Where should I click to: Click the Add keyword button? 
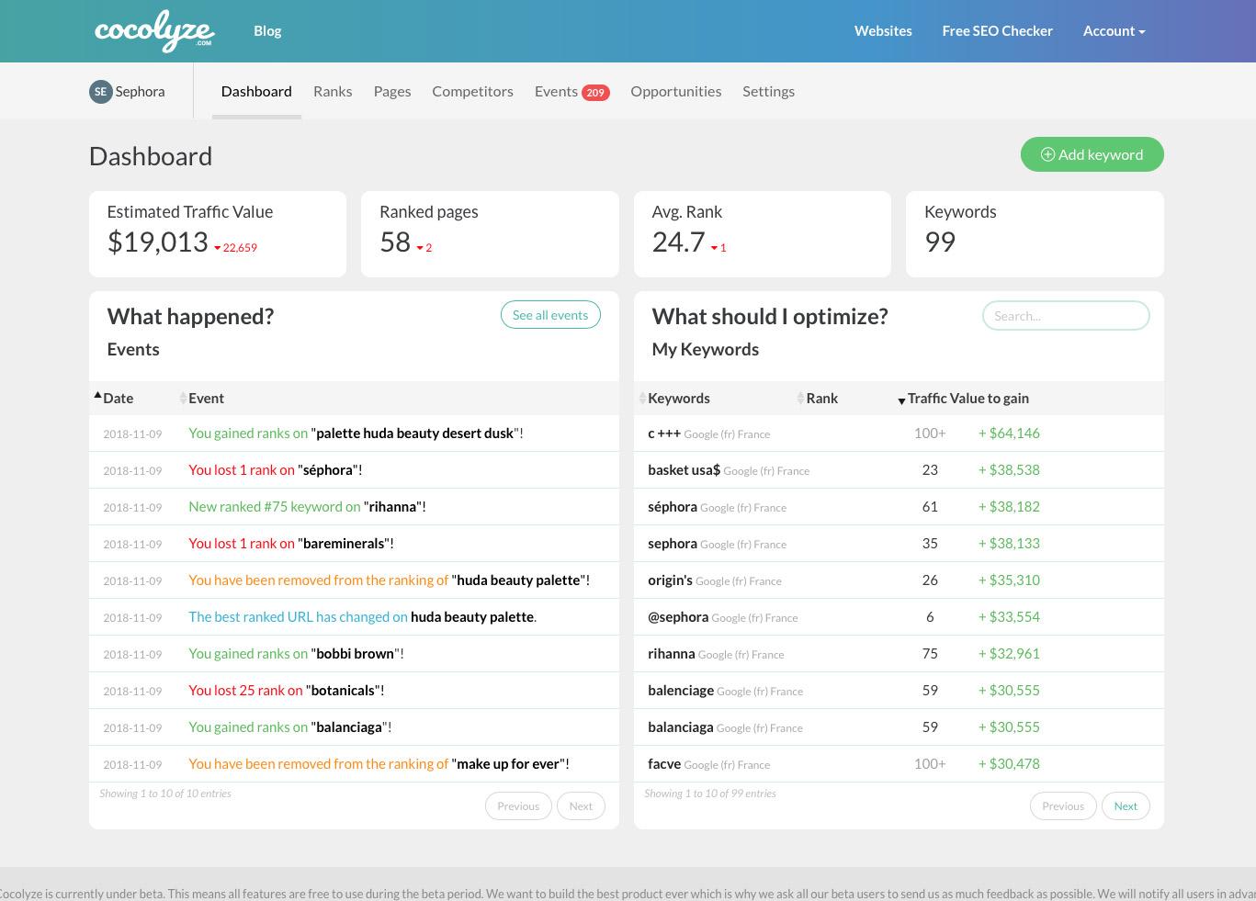pos(1092,154)
